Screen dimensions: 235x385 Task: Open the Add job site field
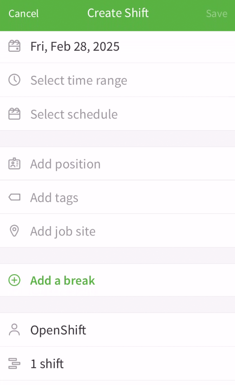point(118,231)
